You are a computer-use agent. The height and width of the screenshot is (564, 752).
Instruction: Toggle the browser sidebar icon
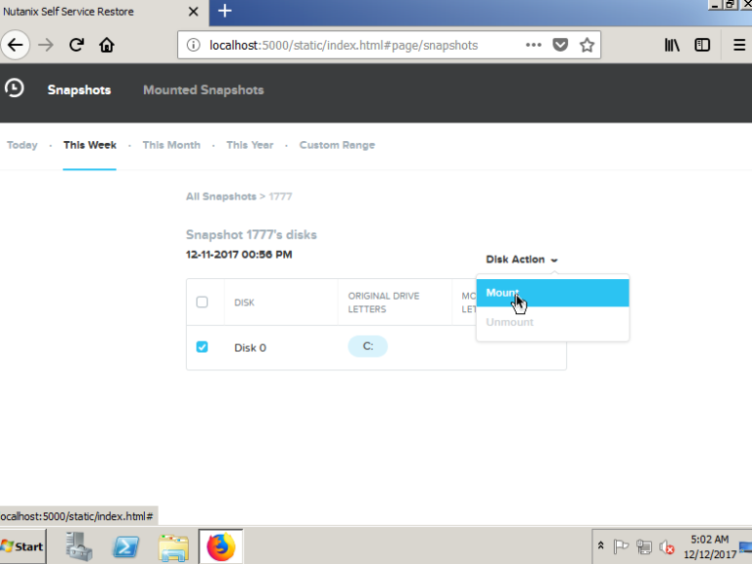pos(702,45)
